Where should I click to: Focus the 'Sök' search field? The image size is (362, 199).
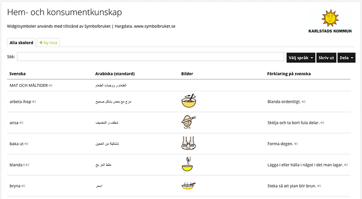tap(150, 57)
